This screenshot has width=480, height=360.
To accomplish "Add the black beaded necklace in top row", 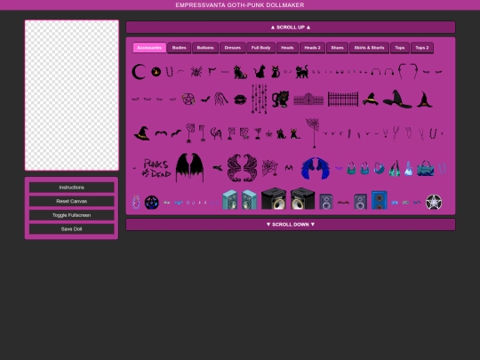I will pos(169,72).
